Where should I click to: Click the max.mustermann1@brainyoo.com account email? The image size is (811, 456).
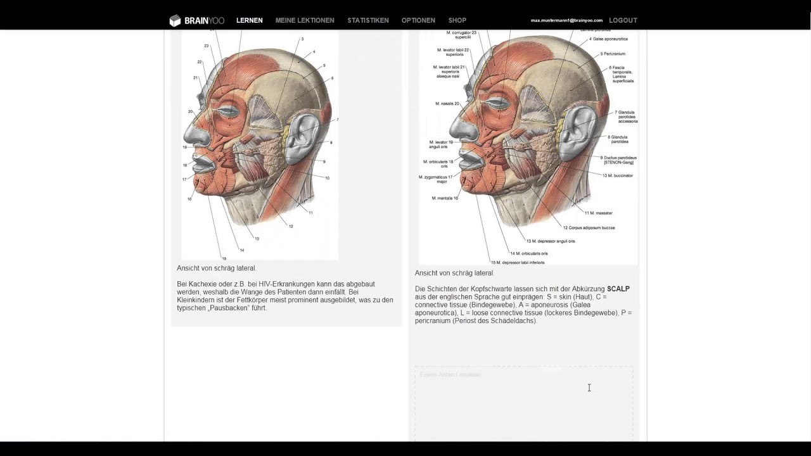click(566, 20)
